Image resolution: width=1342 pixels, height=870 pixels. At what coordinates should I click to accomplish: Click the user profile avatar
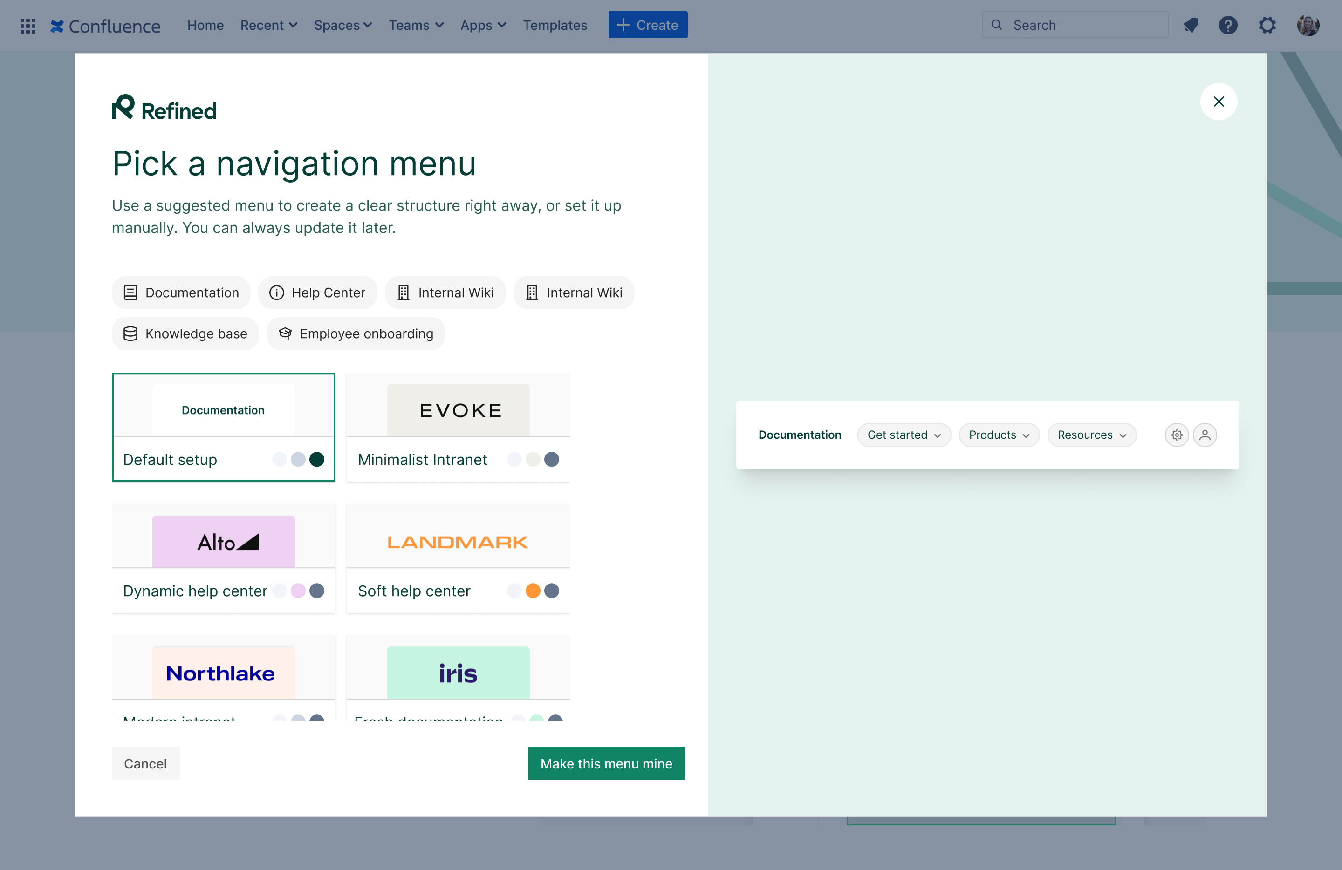point(1308,25)
